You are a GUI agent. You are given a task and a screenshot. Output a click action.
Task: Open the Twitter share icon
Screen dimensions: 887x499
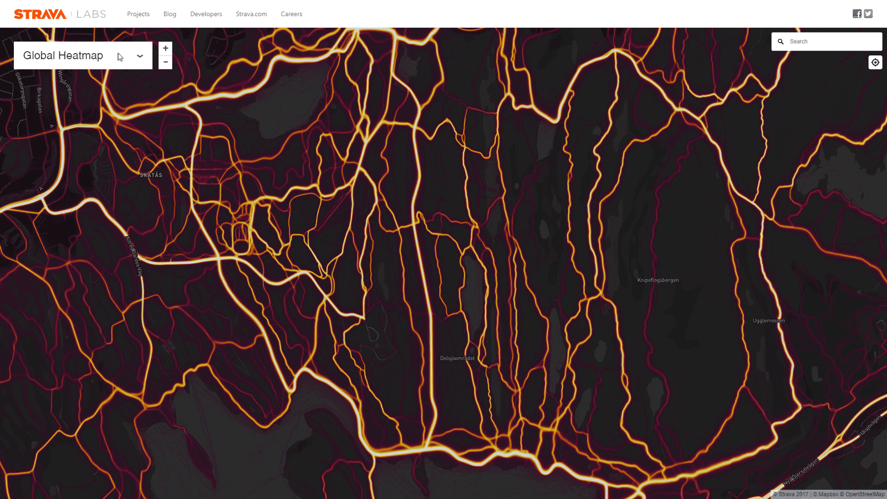pyautogui.click(x=868, y=13)
